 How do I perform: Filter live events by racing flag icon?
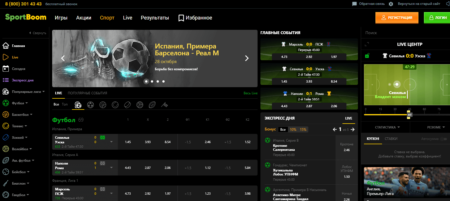point(164,105)
